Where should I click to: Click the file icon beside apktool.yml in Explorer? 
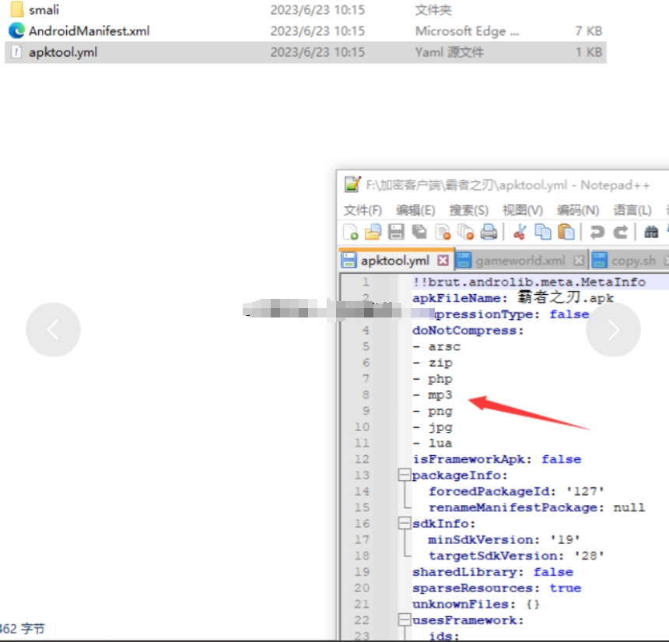point(16,52)
